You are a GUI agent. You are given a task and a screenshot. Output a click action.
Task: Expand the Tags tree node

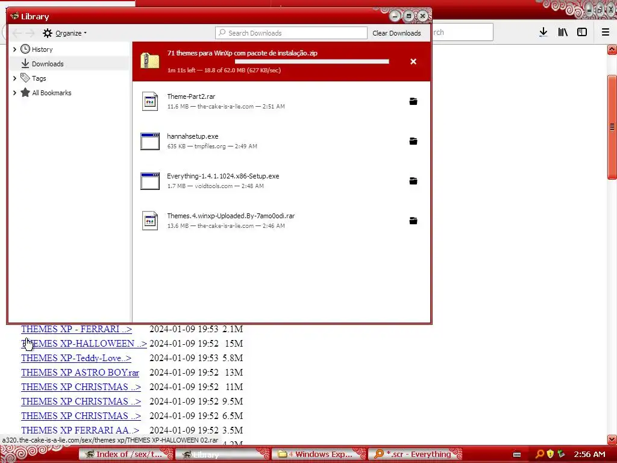(14, 78)
